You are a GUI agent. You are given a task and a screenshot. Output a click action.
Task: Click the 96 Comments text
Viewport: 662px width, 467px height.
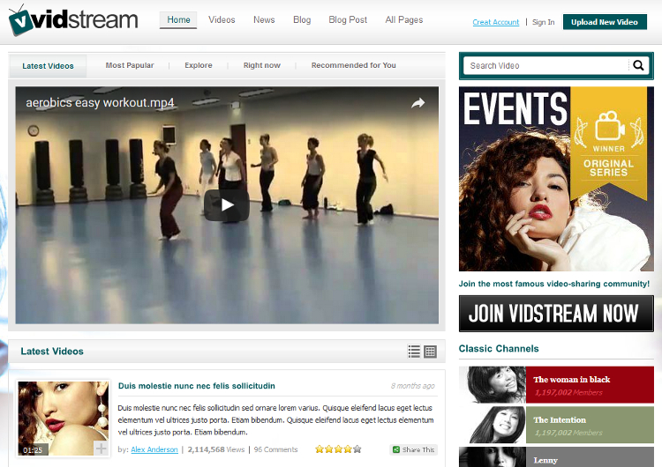[275, 449]
